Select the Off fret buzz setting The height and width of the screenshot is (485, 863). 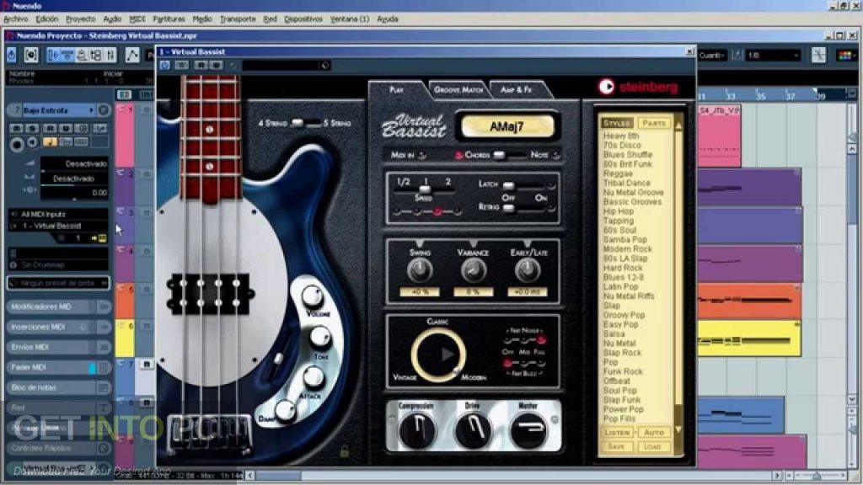(507, 364)
